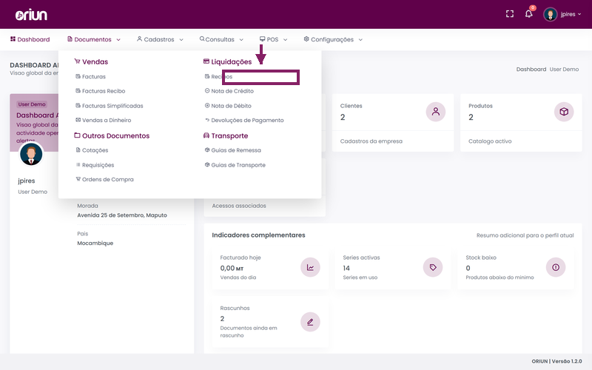This screenshot has width=592, height=370.
Task: Expand the Cadastros chevron
Action: tap(181, 40)
